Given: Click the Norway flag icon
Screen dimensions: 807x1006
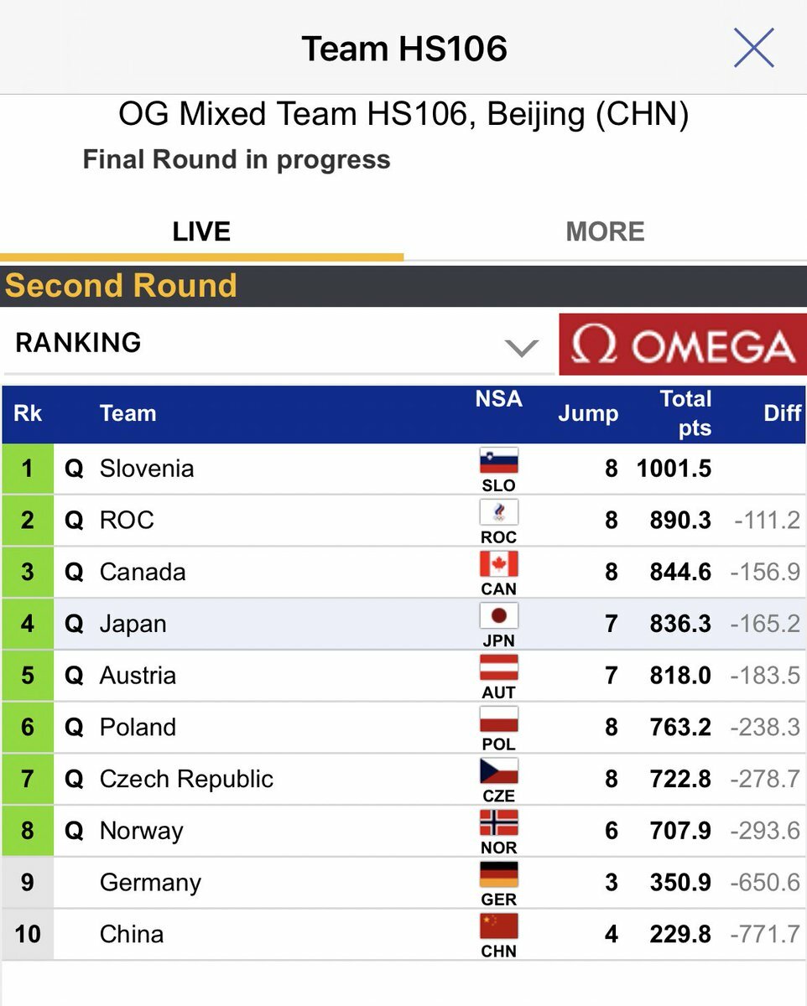Looking at the screenshot, I should click(498, 824).
